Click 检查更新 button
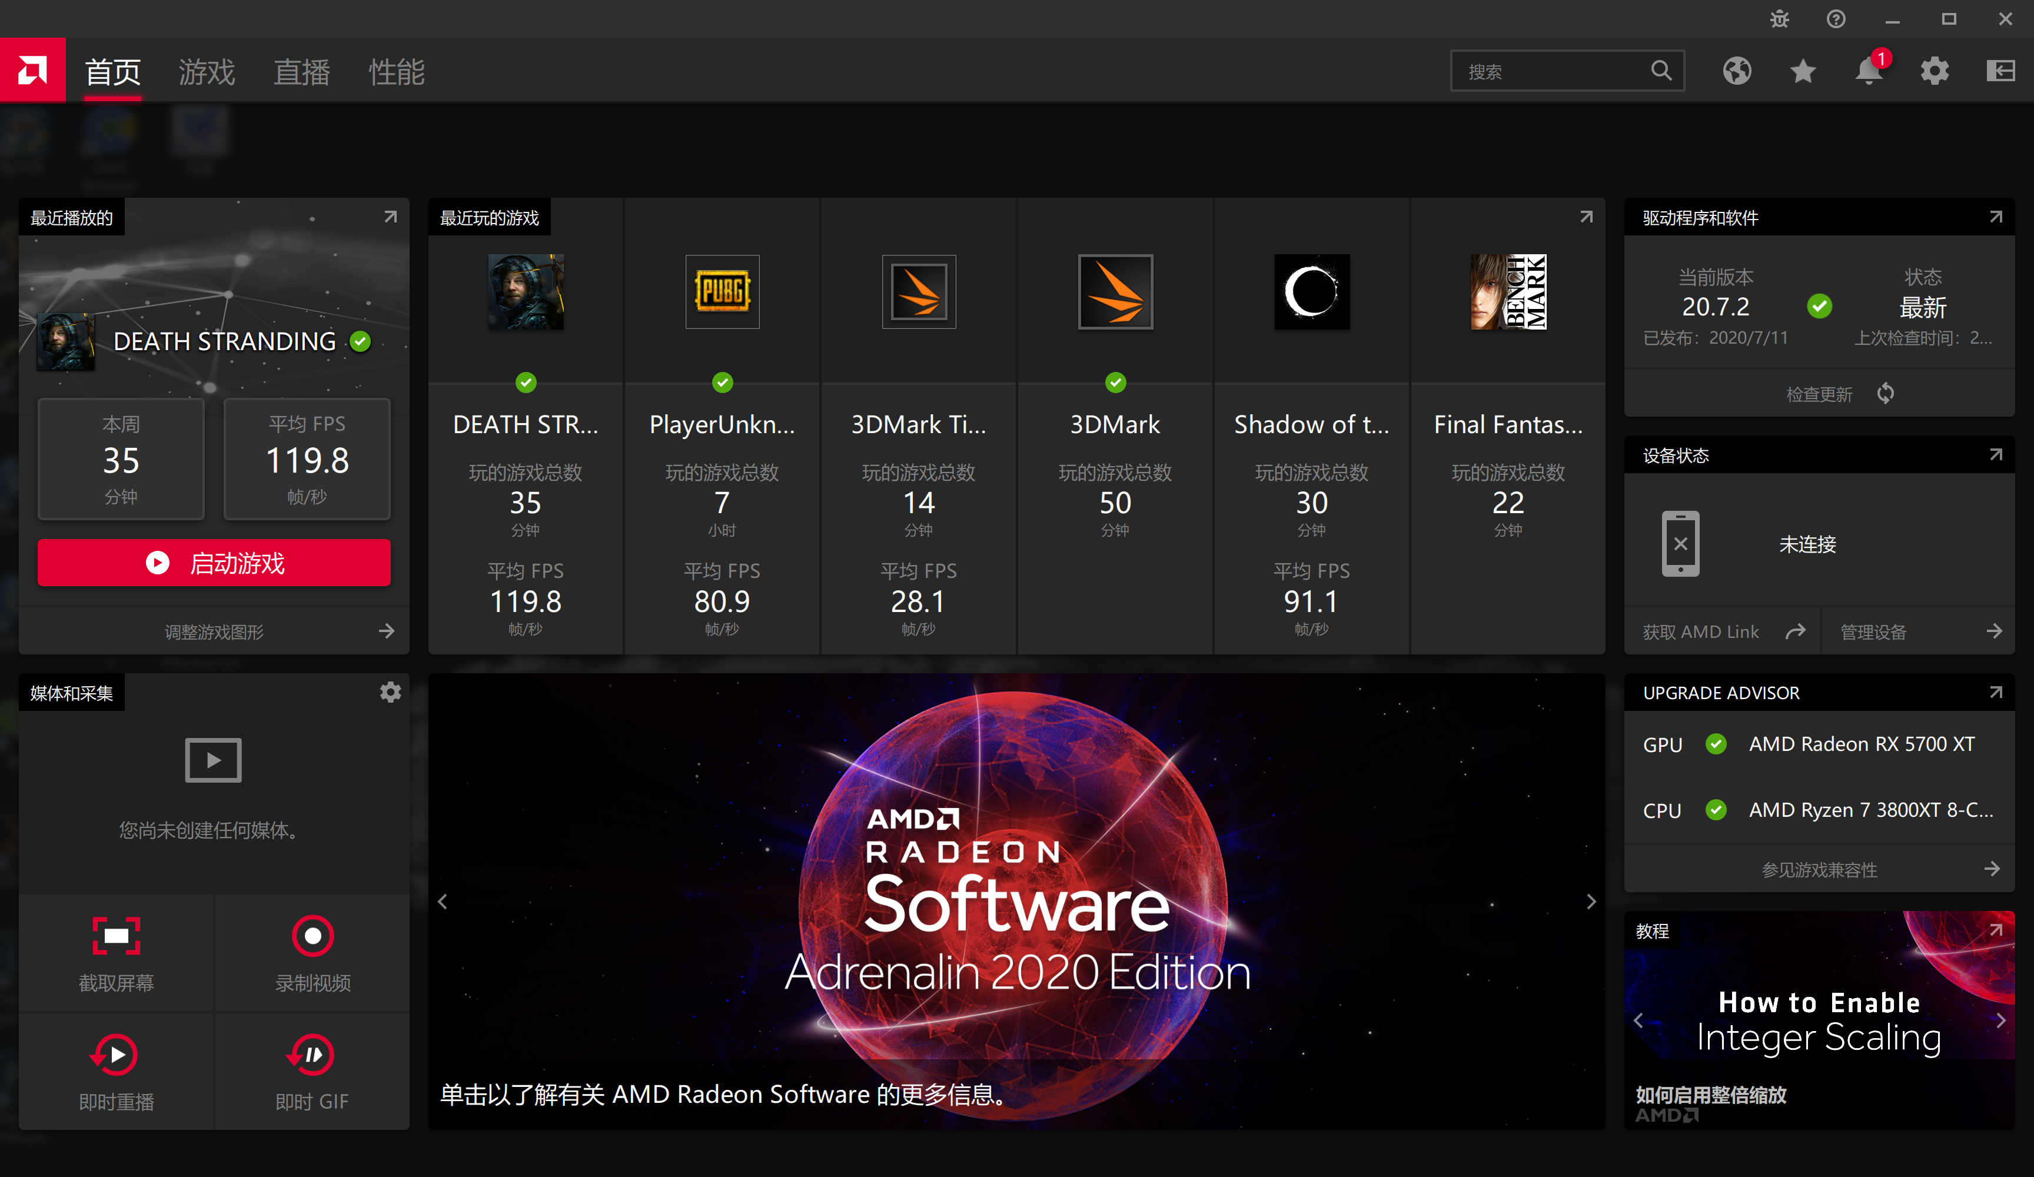The height and width of the screenshot is (1177, 2034). point(1819,394)
